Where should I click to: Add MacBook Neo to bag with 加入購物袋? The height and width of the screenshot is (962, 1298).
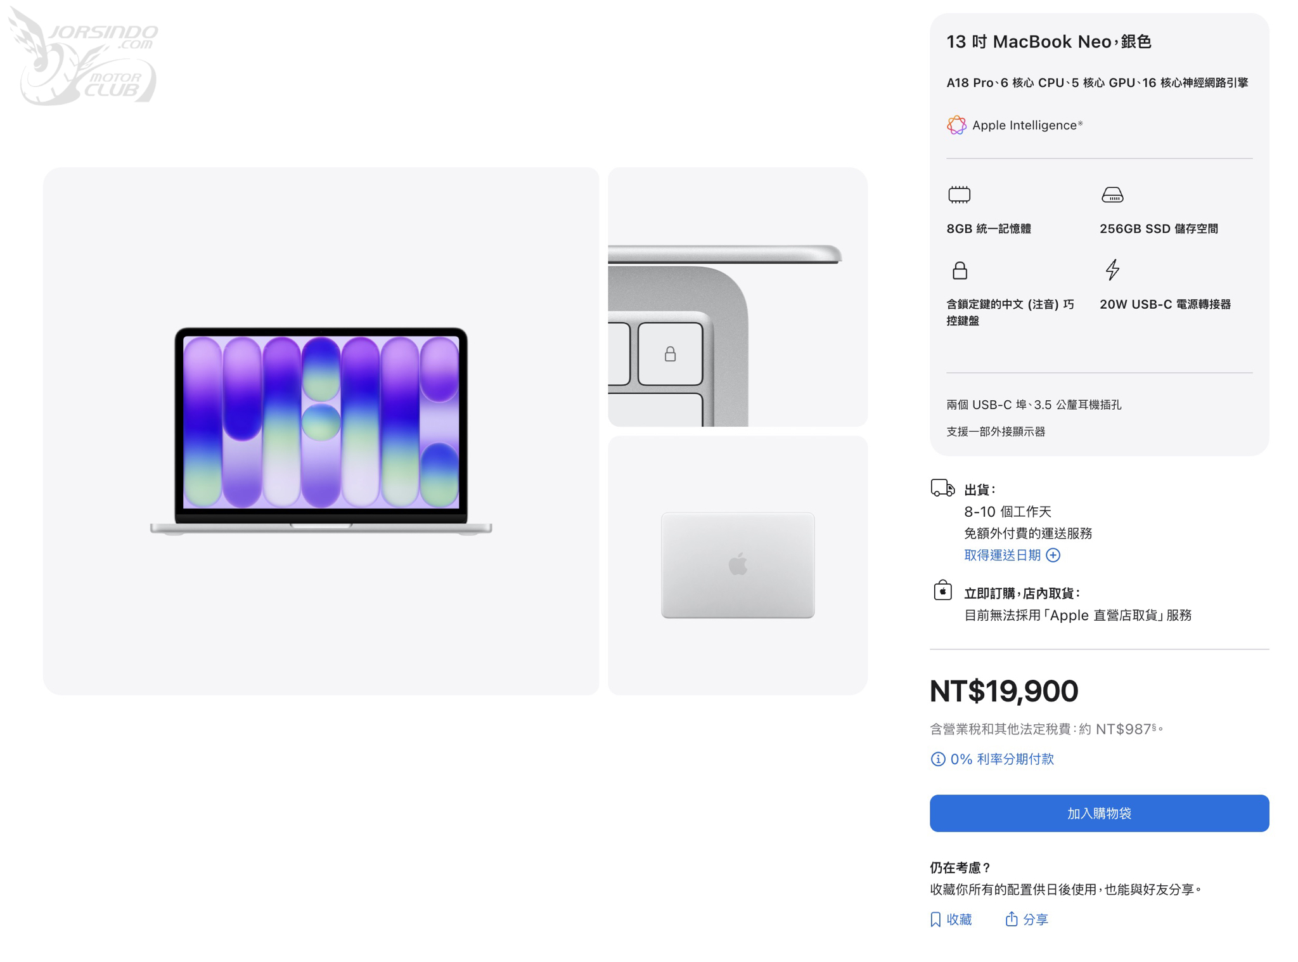coord(1099,813)
